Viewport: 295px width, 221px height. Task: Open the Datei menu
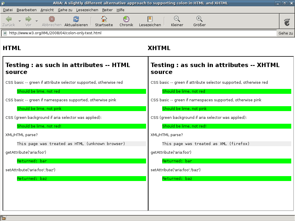[x=8, y=10]
